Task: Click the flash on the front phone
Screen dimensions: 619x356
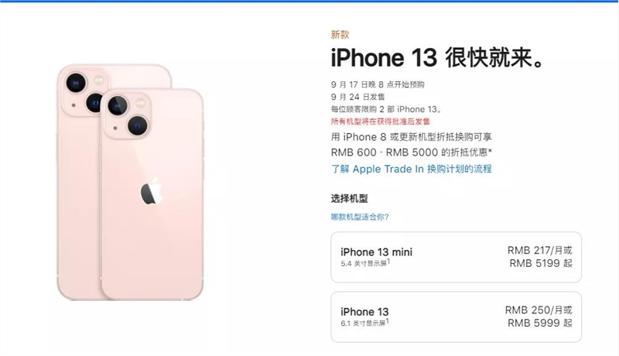Action: click(x=141, y=104)
